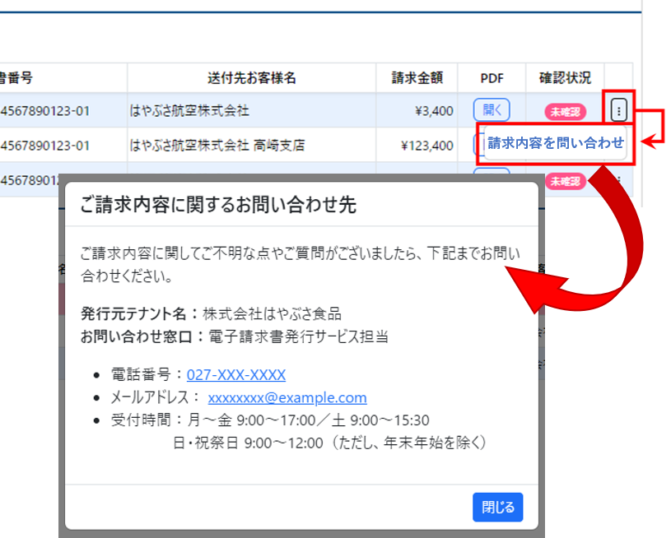
Task: Click the 開く PDF button in the first row
Action: (x=492, y=109)
